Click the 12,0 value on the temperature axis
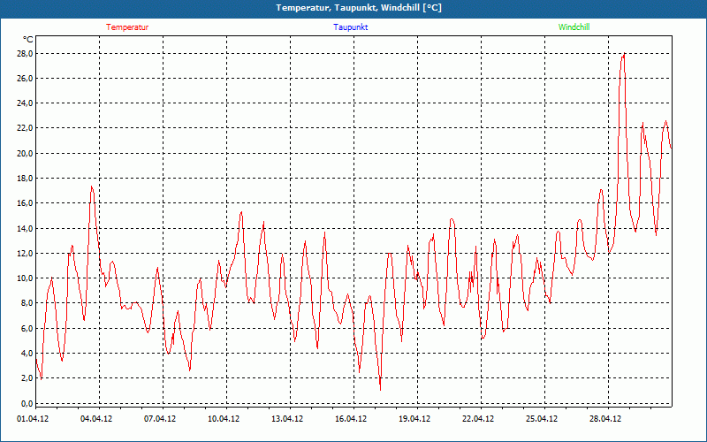707x442 pixels. 25,253
